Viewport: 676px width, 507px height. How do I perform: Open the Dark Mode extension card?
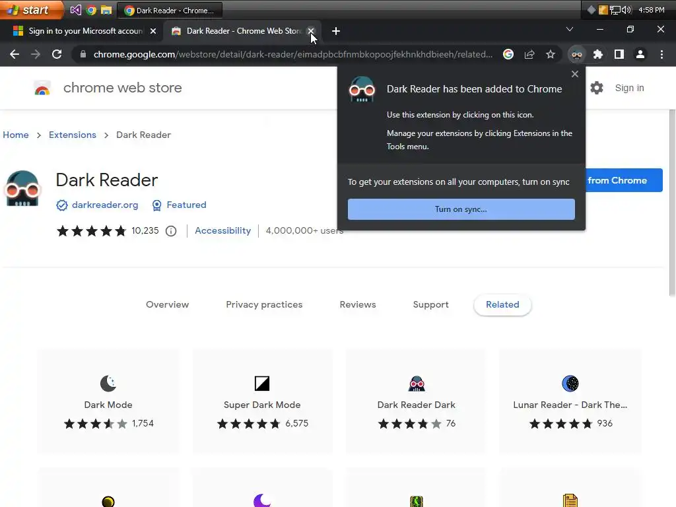pos(108,401)
